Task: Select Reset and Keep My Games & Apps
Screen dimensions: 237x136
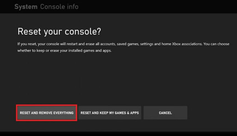Action: point(110,113)
